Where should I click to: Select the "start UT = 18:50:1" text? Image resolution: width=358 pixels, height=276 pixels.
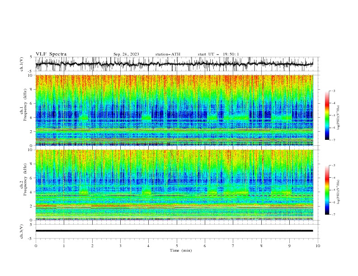[218, 54]
